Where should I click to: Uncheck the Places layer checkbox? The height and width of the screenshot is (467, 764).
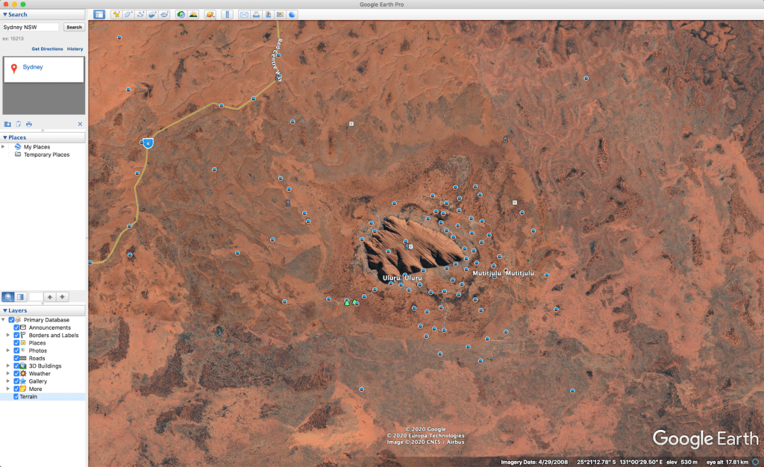pos(16,343)
